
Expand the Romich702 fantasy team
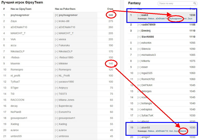pyautogui.click(x=139, y=79)
